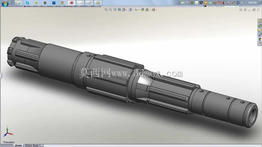The width and height of the screenshot is (262, 147).
Task: Minimize the document window
Action: coord(249,10)
